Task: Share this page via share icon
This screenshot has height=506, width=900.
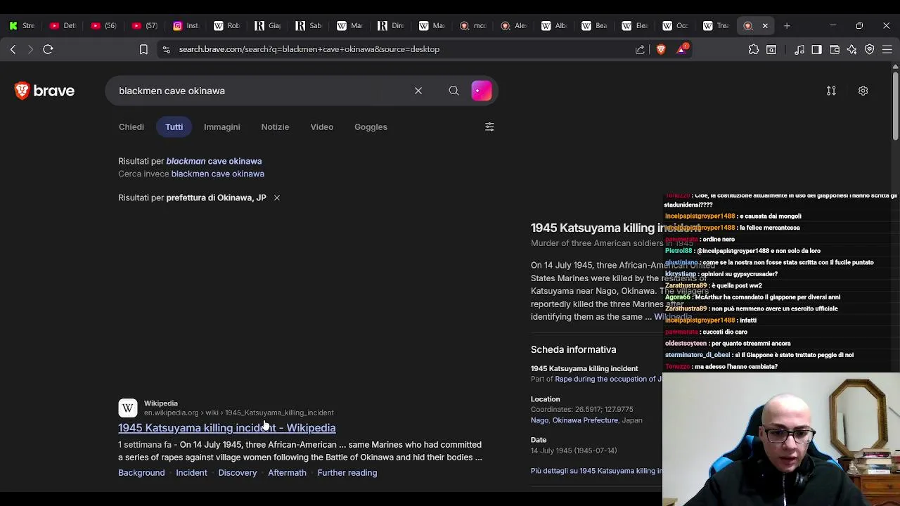Action: [640, 49]
